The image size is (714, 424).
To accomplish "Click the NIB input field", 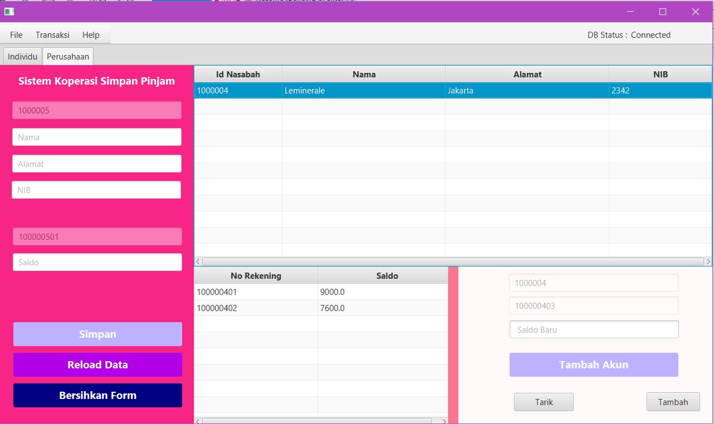I will [96, 189].
